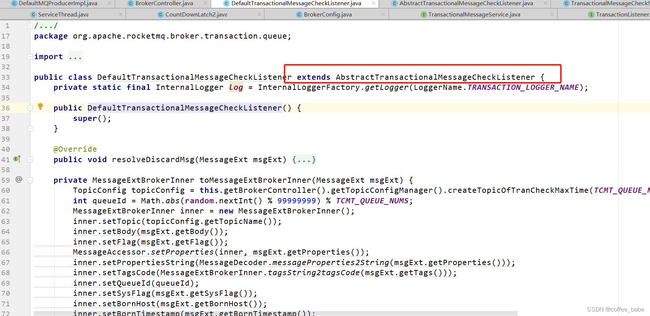Collapse toMessageExtBrokerInner method at line 59
This screenshot has width=650, height=316.
click(x=30, y=180)
